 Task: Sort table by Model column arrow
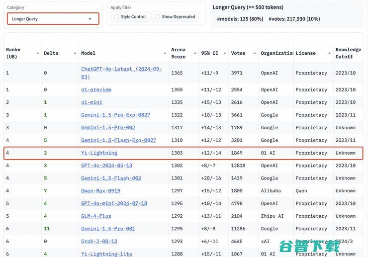pos(165,53)
